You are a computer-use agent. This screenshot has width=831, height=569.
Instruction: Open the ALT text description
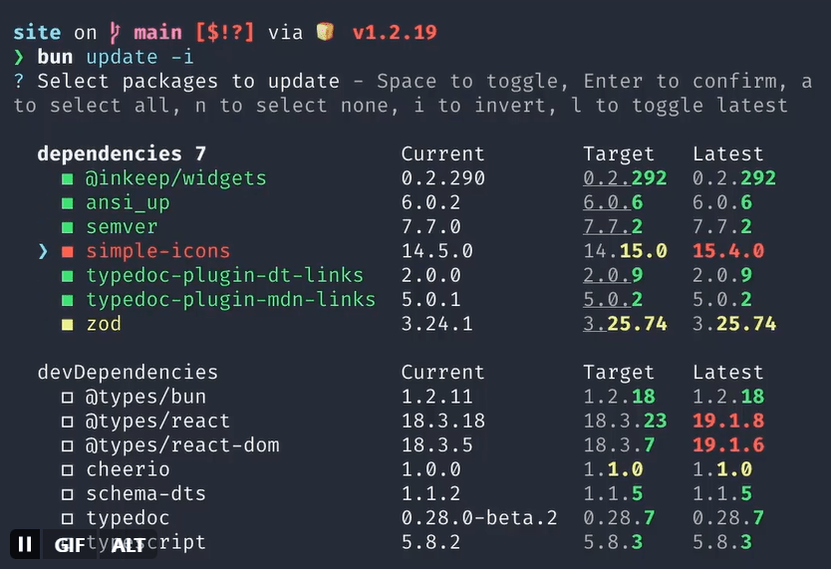[129, 544]
